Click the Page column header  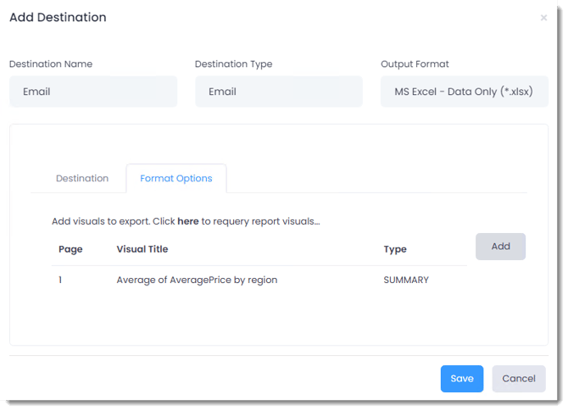click(70, 249)
